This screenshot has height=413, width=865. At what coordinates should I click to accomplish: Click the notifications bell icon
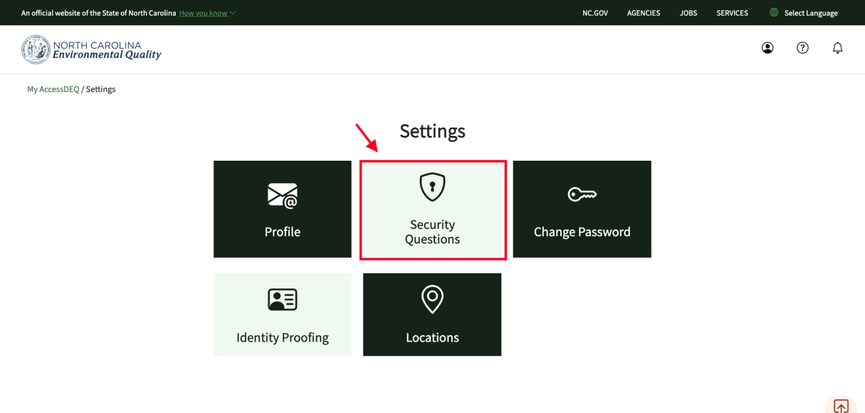[837, 48]
